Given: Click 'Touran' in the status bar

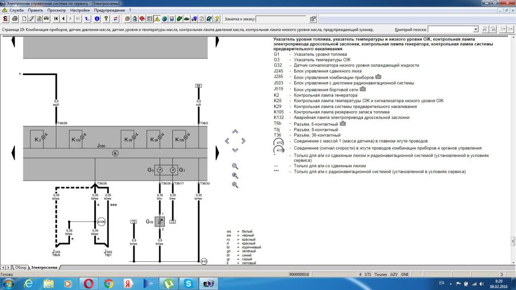Looking at the screenshot, I should click(x=381, y=274).
